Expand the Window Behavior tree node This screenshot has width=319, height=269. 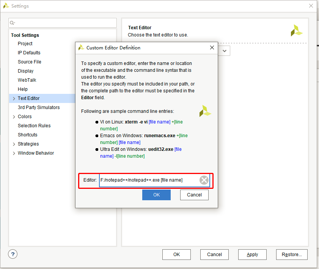click(x=14, y=153)
